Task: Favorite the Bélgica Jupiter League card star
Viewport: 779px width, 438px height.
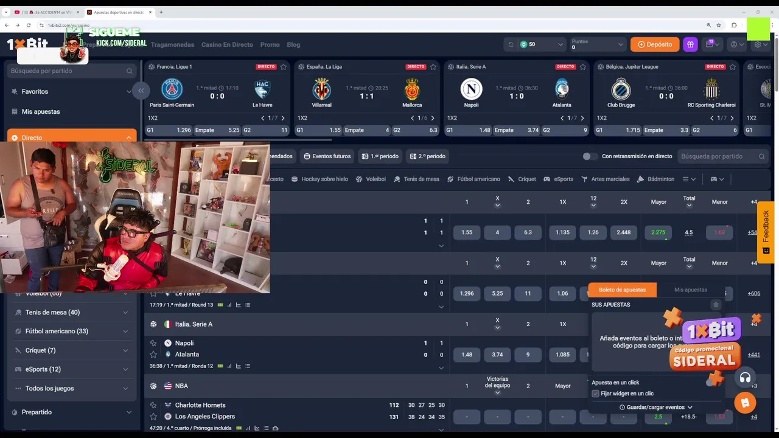Action: pos(733,66)
